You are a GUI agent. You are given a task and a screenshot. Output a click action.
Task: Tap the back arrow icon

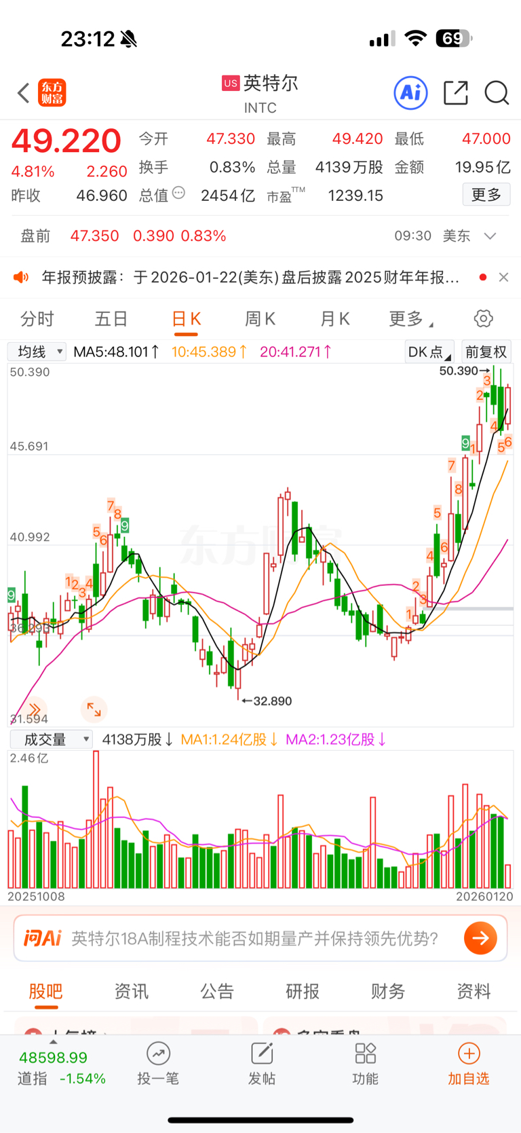click(x=24, y=93)
